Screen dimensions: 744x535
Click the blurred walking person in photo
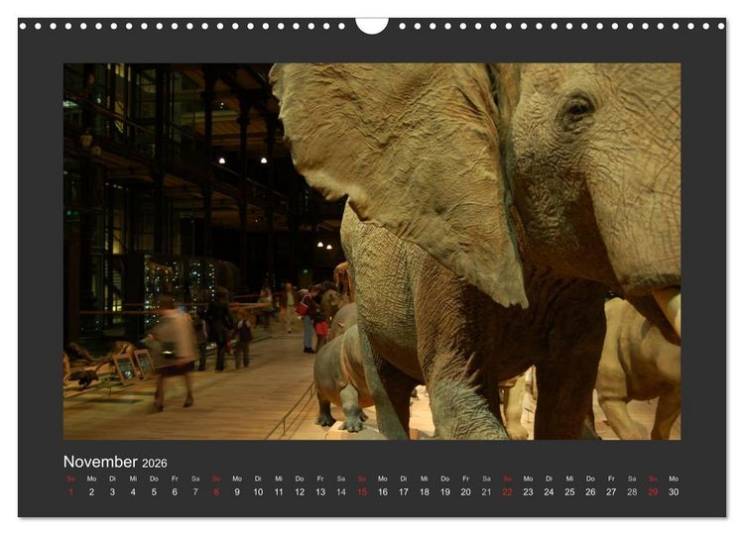(x=174, y=353)
